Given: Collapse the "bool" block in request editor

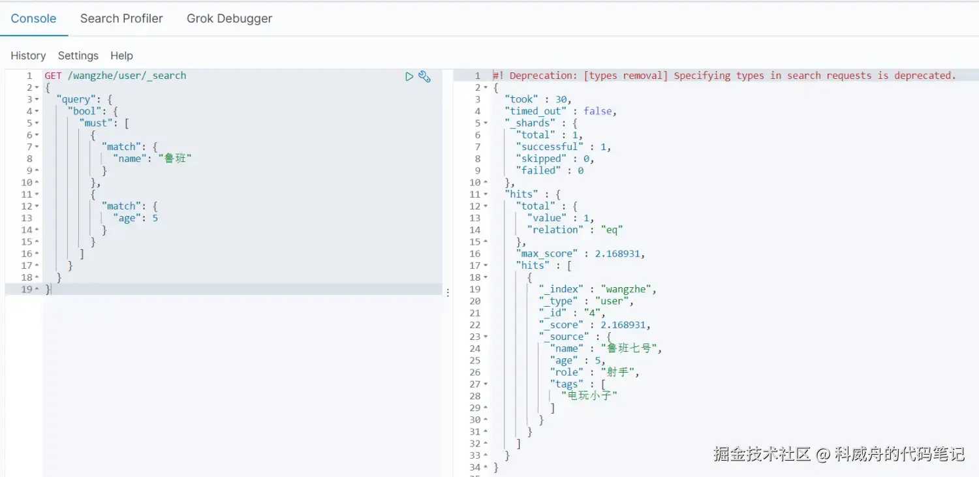Looking at the screenshot, I should tap(37, 112).
